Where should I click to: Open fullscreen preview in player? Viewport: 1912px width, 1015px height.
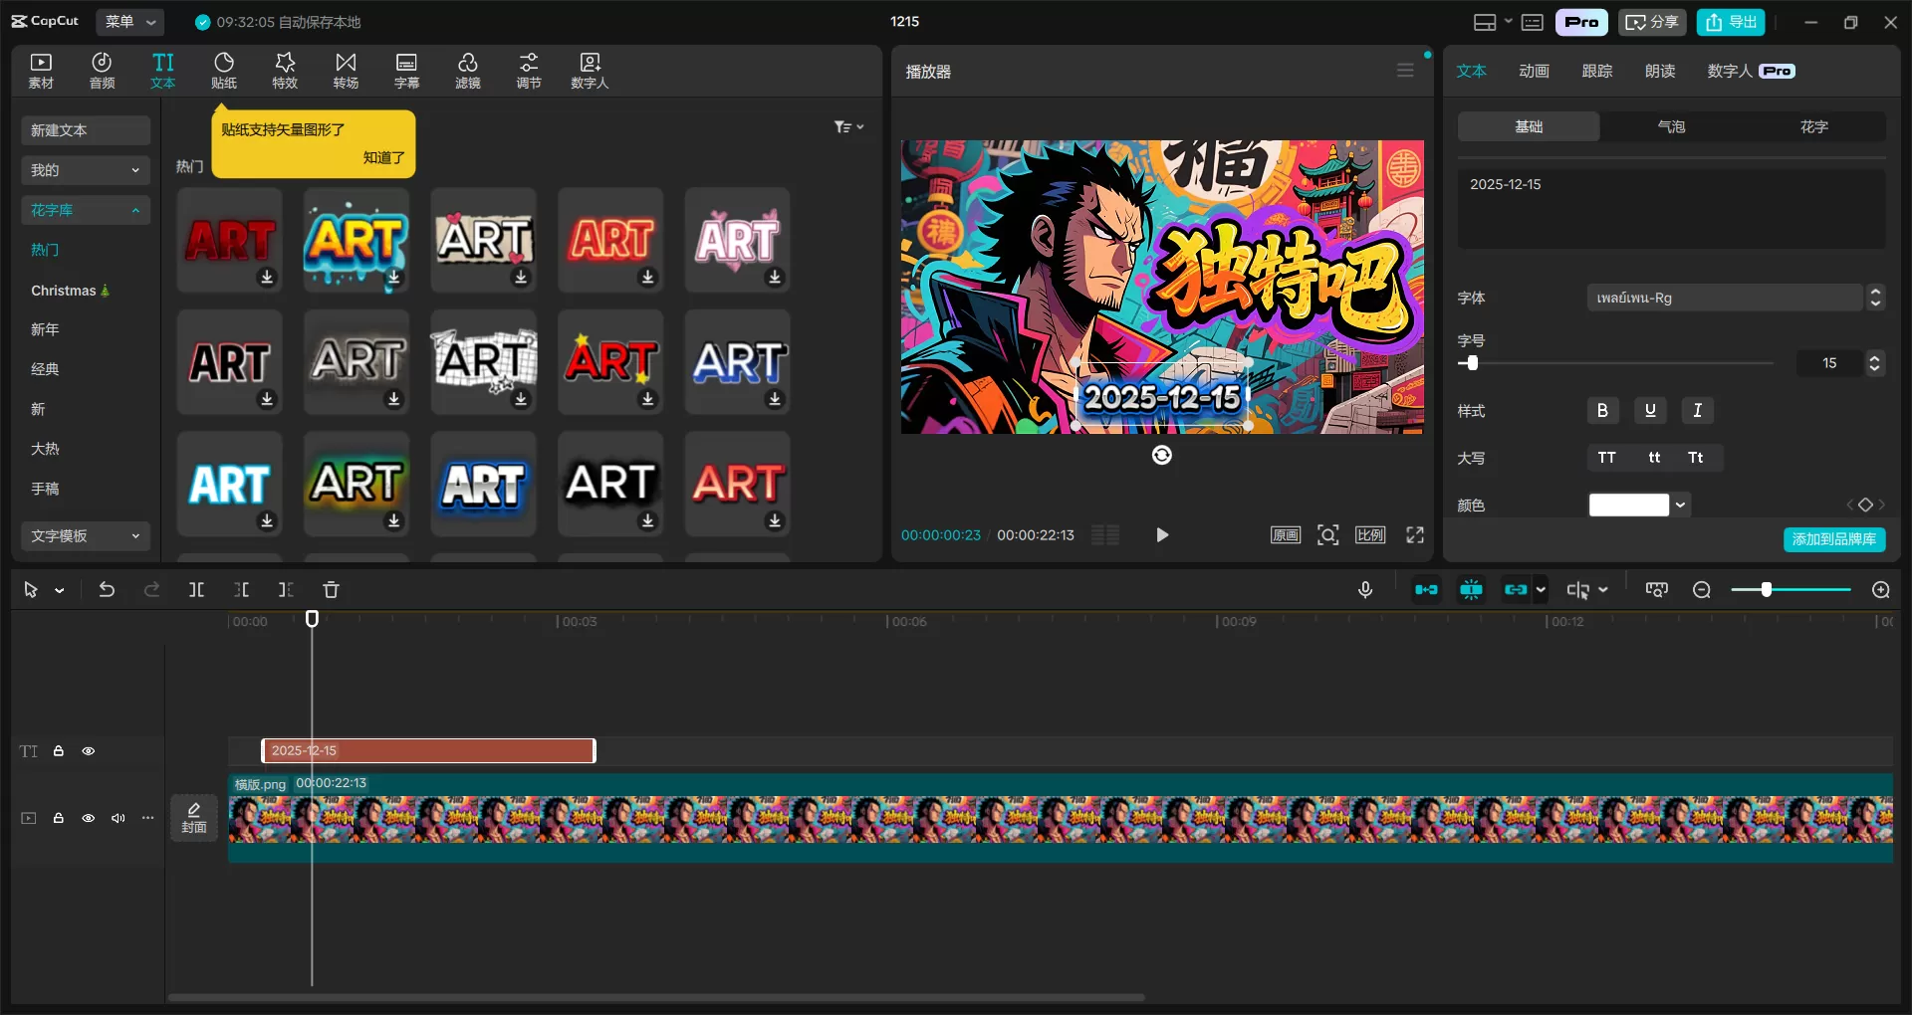(x=1414, y=535)
